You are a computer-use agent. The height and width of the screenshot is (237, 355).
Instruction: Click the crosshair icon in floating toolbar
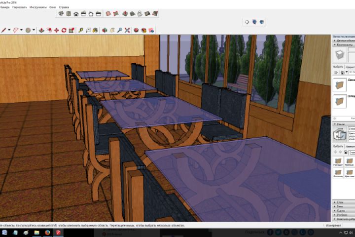click(x=247, y=22)
